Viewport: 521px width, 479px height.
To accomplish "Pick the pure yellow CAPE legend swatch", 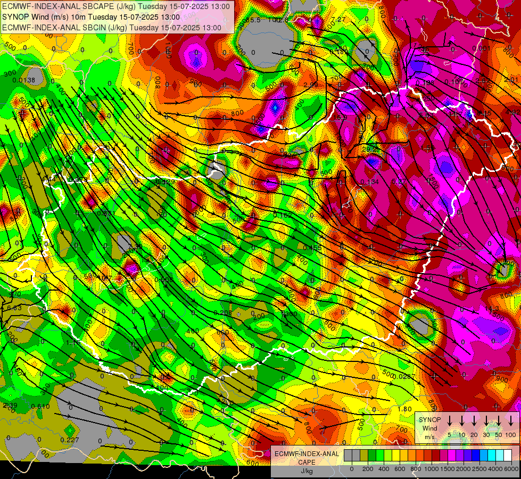I will (x=396, y=455).
